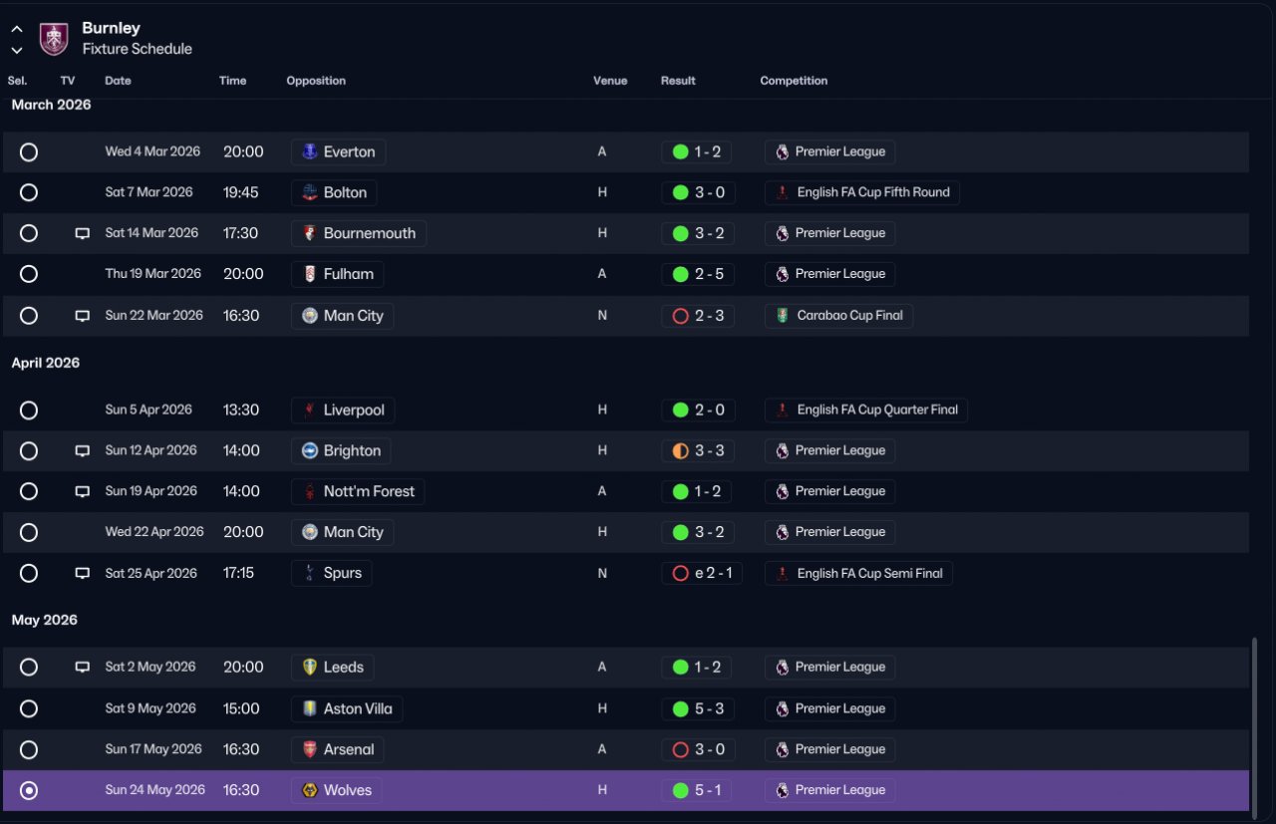Click the up chevron beside Burnley header
This screenshot has height=824, width=1276.
pos(17,29)
